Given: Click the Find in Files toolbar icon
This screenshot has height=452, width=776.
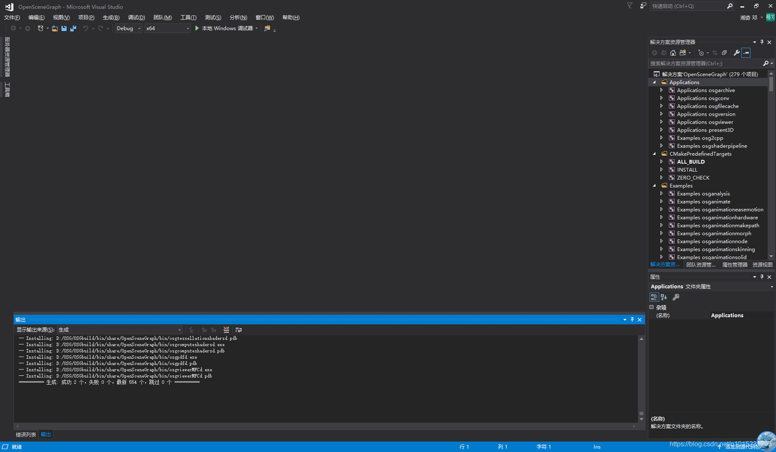Looking at the screenshot, I should tap(267, 28).
